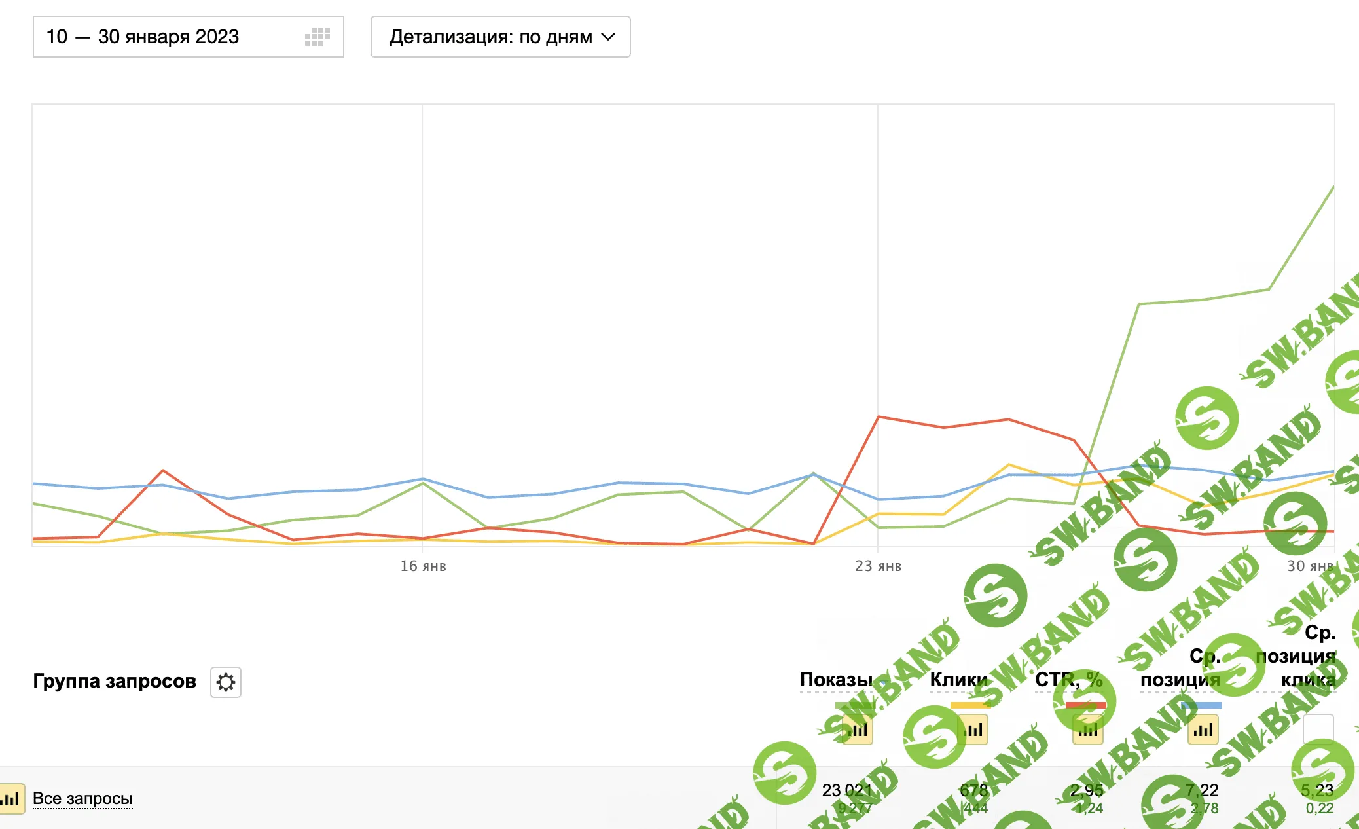Viewport: 1359px width, 829px height.
Task: Open the calendar grid icon in date field
Action: (x=317, y=37)
